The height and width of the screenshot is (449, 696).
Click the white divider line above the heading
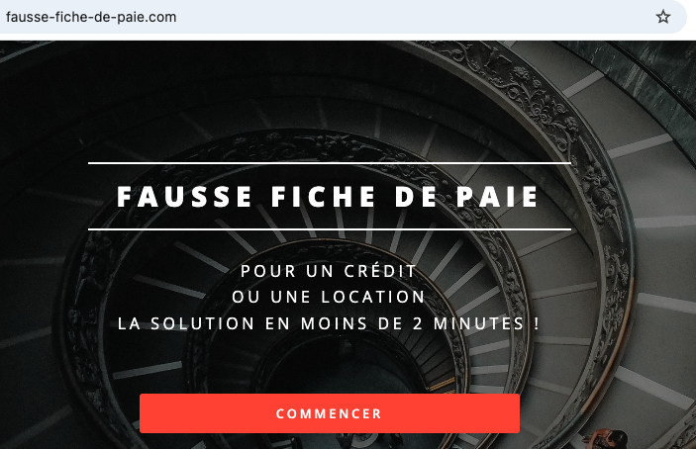click(x=330, y=163)
